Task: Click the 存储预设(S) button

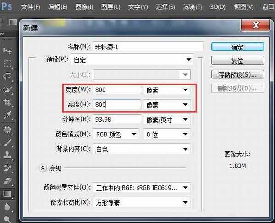Action: tap(237, 74)
